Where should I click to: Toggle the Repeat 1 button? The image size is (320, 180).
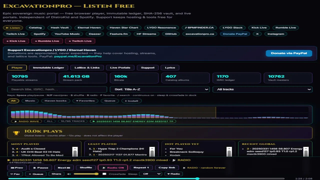tap(141, 168)
